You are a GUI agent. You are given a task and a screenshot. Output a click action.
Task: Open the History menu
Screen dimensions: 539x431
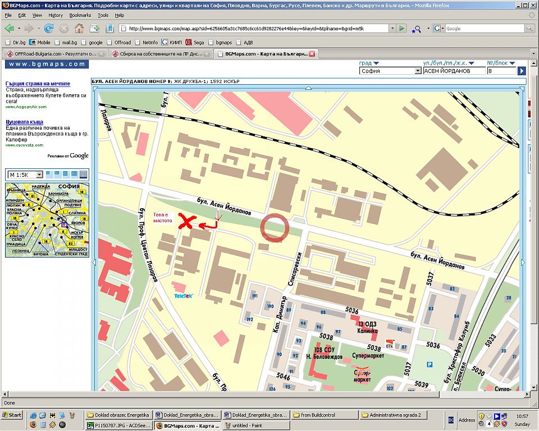[x=56, y=15]
